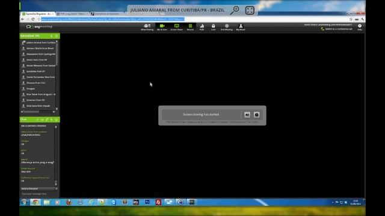This screenshot has width=385, height=216.
Task: Open Photoshop from the taskbar
Action: [147, 202]
